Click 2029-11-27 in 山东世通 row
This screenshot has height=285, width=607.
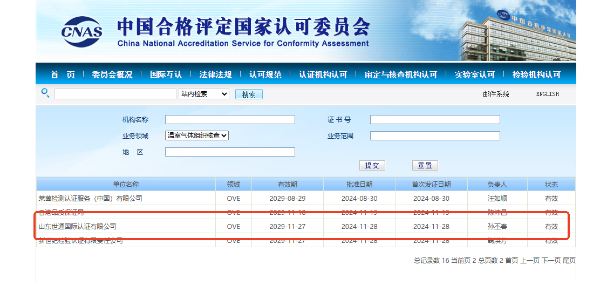(x=287, y=227)
